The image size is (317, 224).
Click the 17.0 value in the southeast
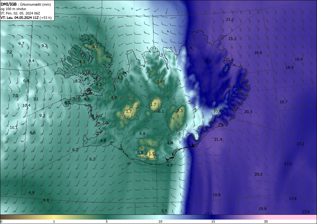click(288, 164)
